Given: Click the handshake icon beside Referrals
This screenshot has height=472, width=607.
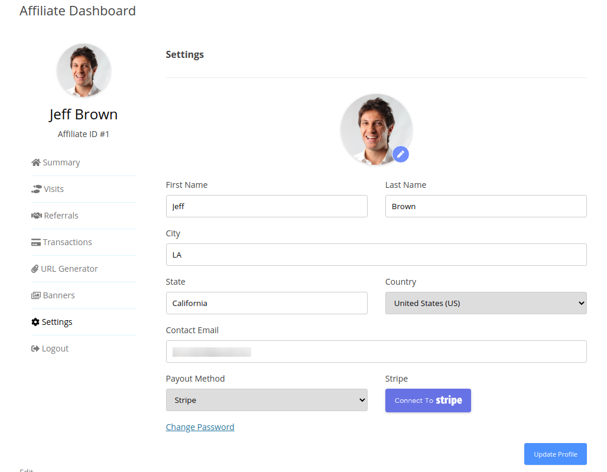Looking at the screenshot, I should (37, 216).
